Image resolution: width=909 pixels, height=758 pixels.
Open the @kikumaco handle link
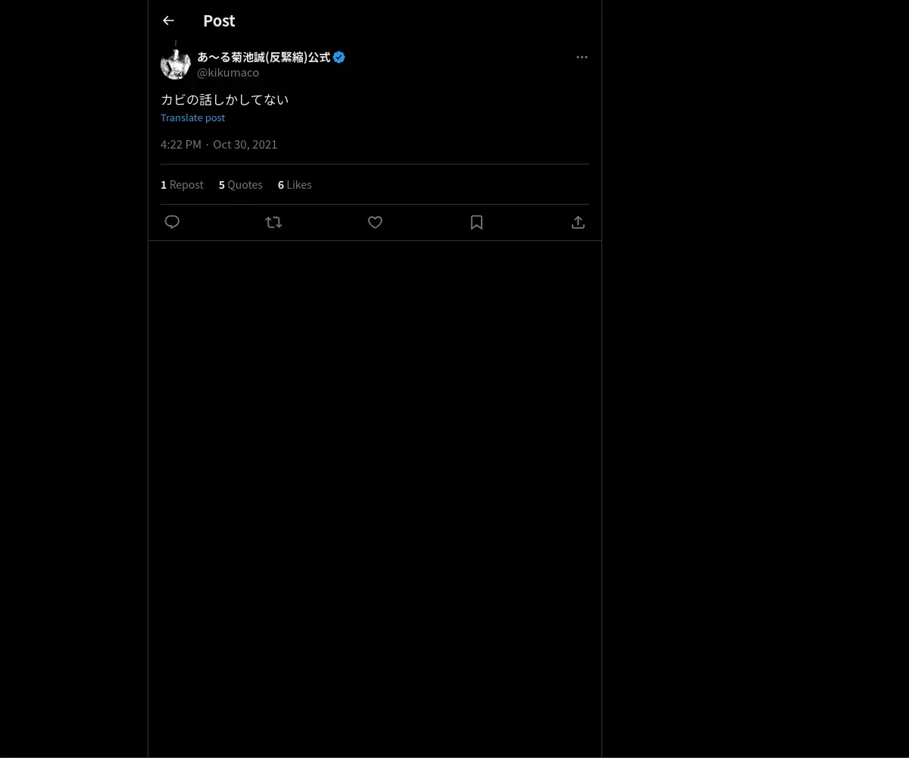pos(228,73)
